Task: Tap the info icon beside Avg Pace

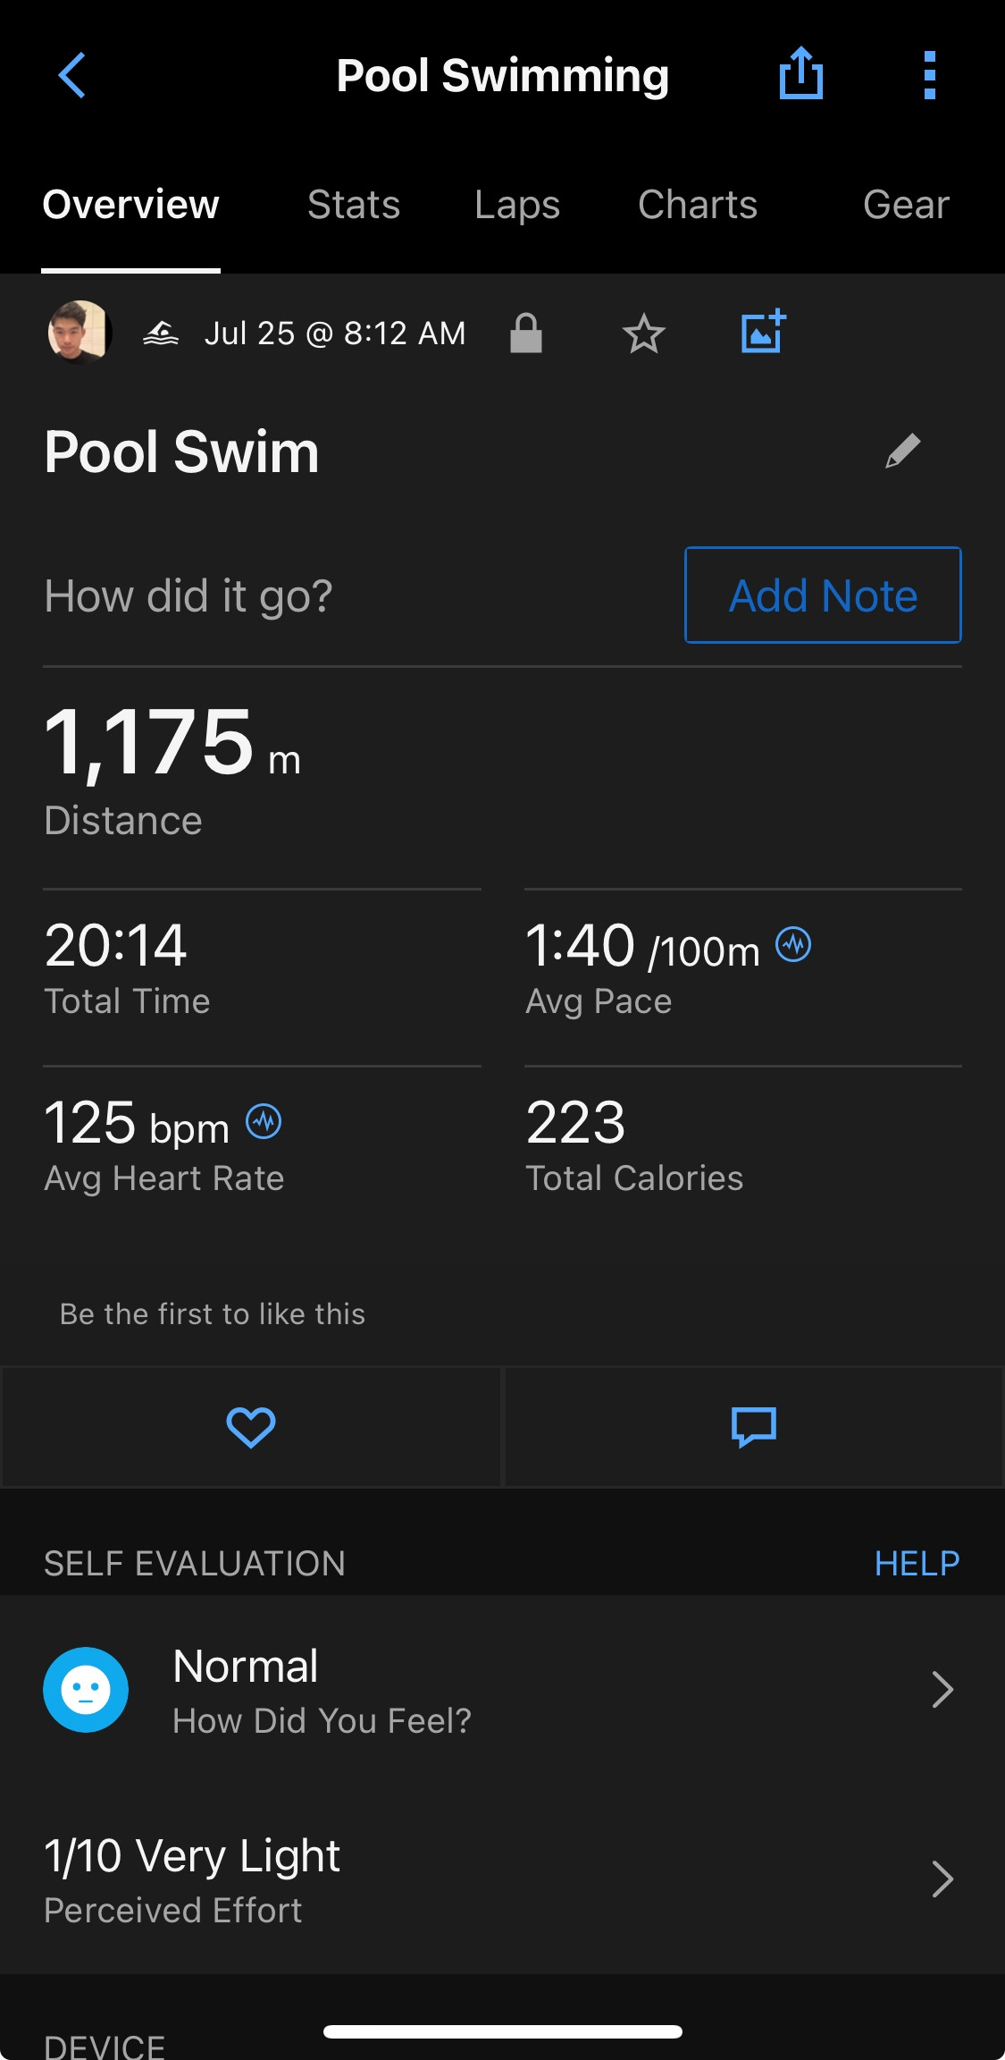Action: click(793, 944)
